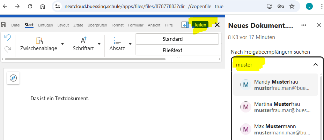Viewport: 324px width, 140px height.
Task: Apply the Fließtext paragraph style
Action: click(177, 50)
